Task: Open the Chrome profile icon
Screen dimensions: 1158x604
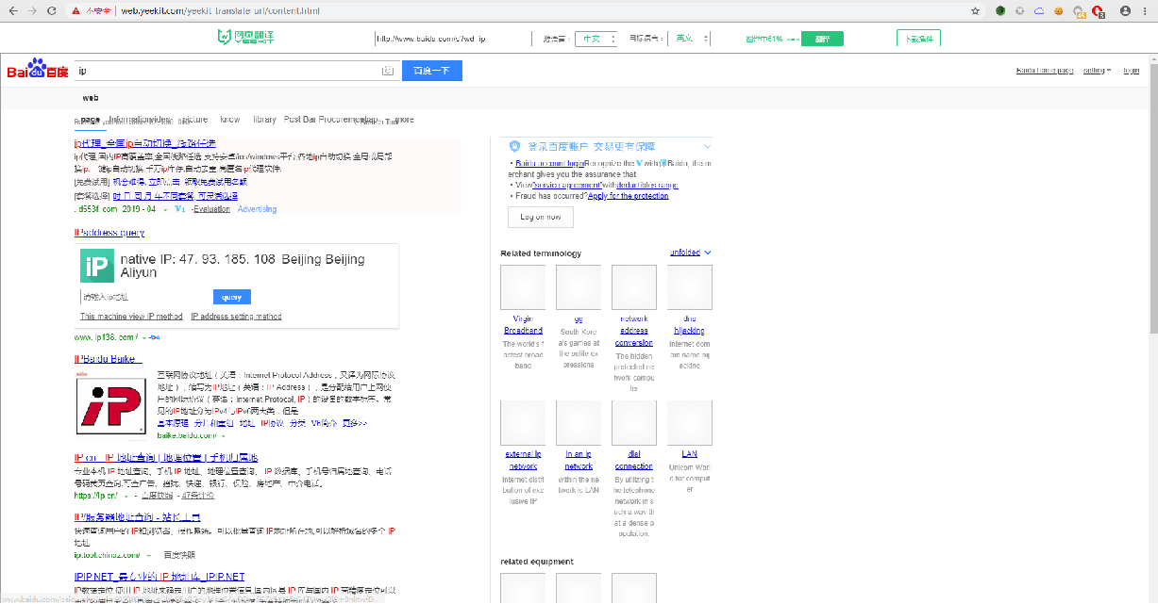Action: 1125,11
